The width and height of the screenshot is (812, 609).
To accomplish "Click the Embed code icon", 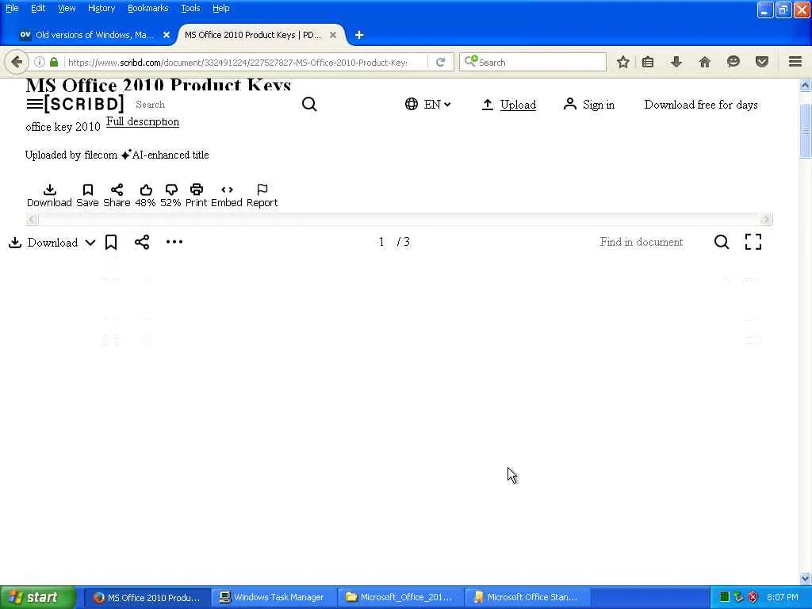I will coord(227,190).
